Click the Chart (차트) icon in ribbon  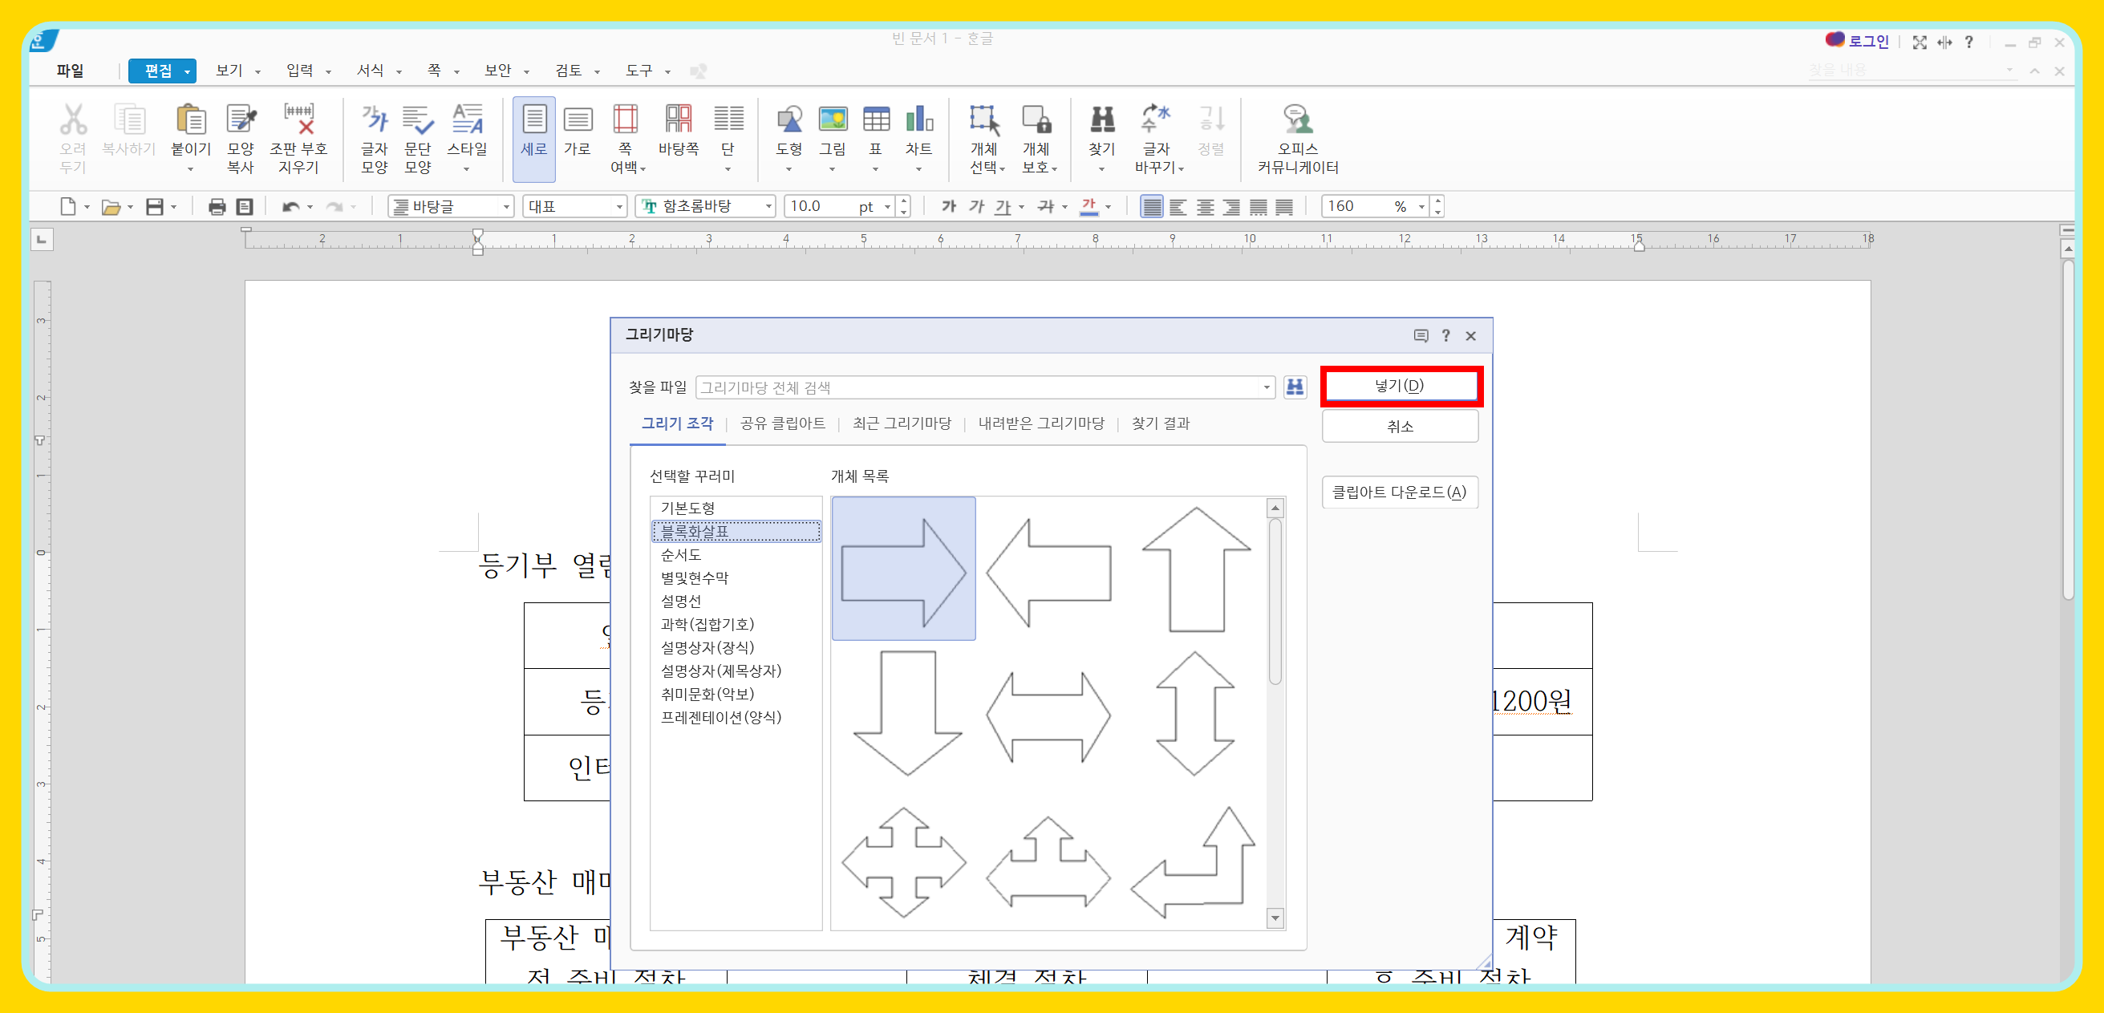point(919,120)
